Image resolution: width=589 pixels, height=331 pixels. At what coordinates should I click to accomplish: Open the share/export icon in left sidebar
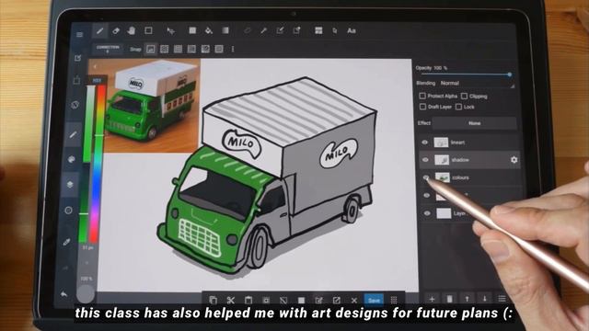76,80
